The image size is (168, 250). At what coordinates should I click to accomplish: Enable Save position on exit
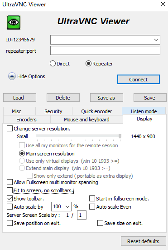click(10, 223)
